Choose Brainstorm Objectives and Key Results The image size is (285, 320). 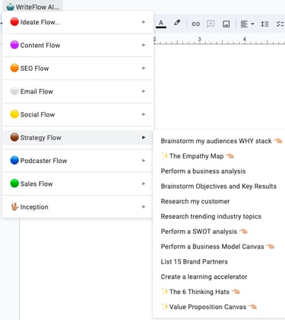tap(219, 186)
